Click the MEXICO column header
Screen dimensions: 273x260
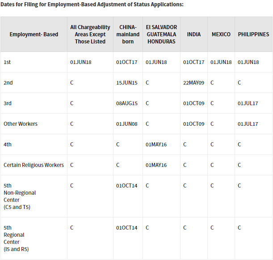(221, 34)
